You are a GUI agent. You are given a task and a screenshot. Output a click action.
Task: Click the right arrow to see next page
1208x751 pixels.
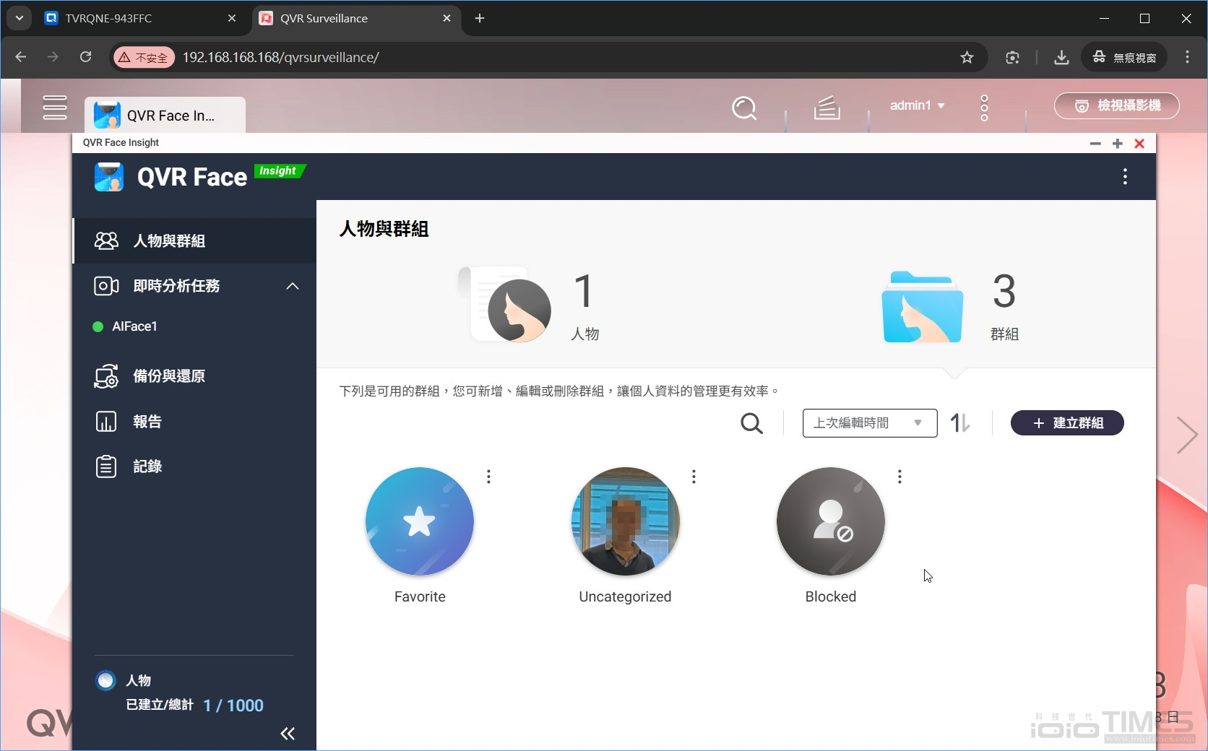point(1187,435)
